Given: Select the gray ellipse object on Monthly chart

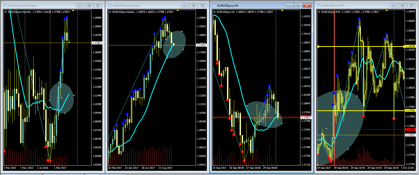Looking at the screenshot, I should click(x=62, y=98).
